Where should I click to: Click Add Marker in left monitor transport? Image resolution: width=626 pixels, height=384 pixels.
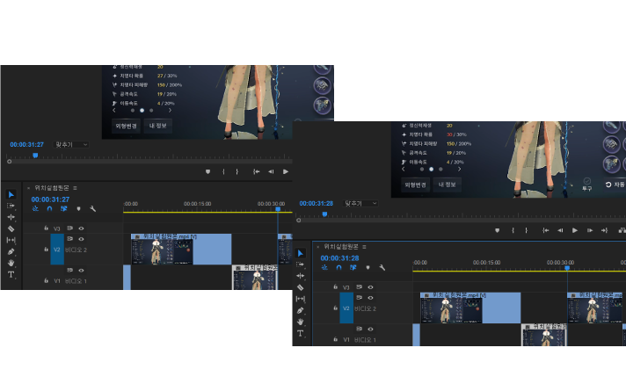207,171
